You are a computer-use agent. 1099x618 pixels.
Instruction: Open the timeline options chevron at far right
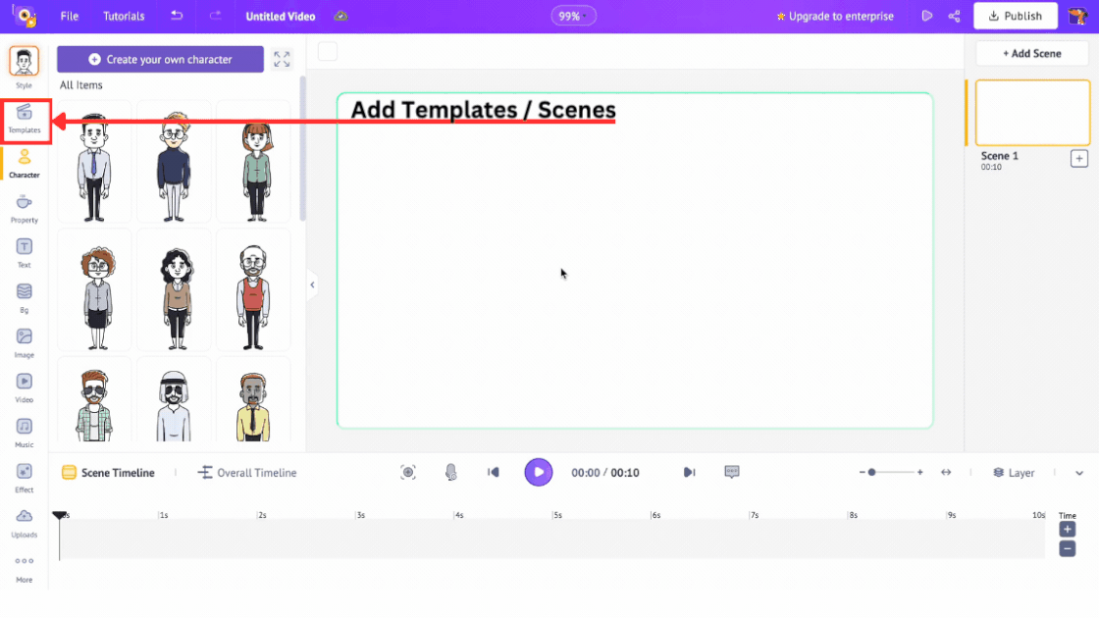point(1079,472)
